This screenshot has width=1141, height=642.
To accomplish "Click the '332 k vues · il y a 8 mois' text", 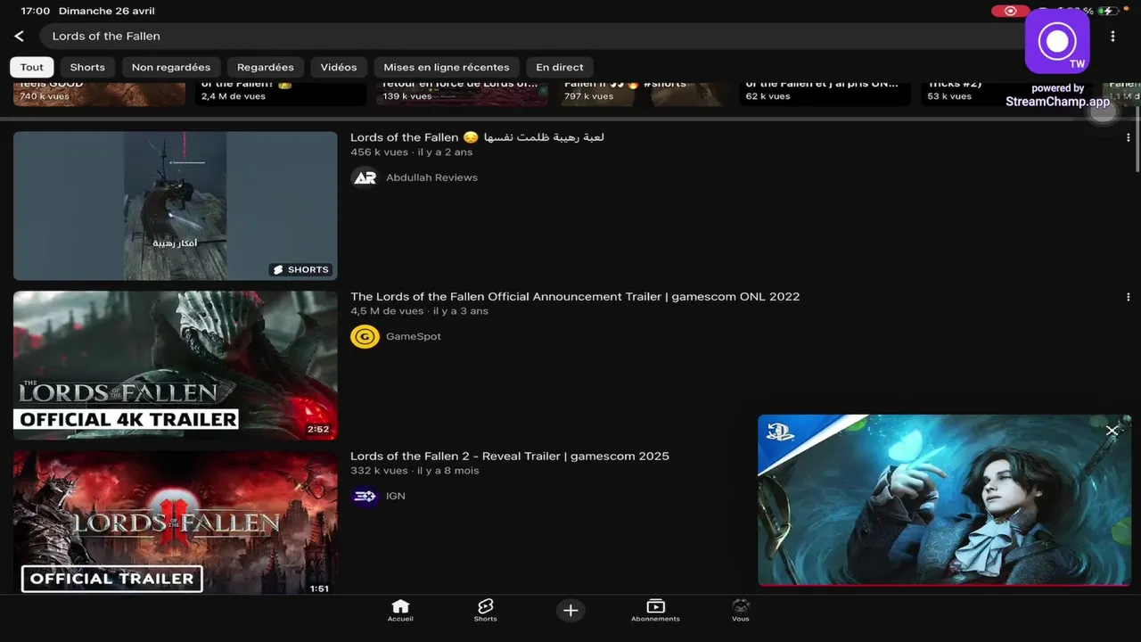I will click(x=415, y=471).
